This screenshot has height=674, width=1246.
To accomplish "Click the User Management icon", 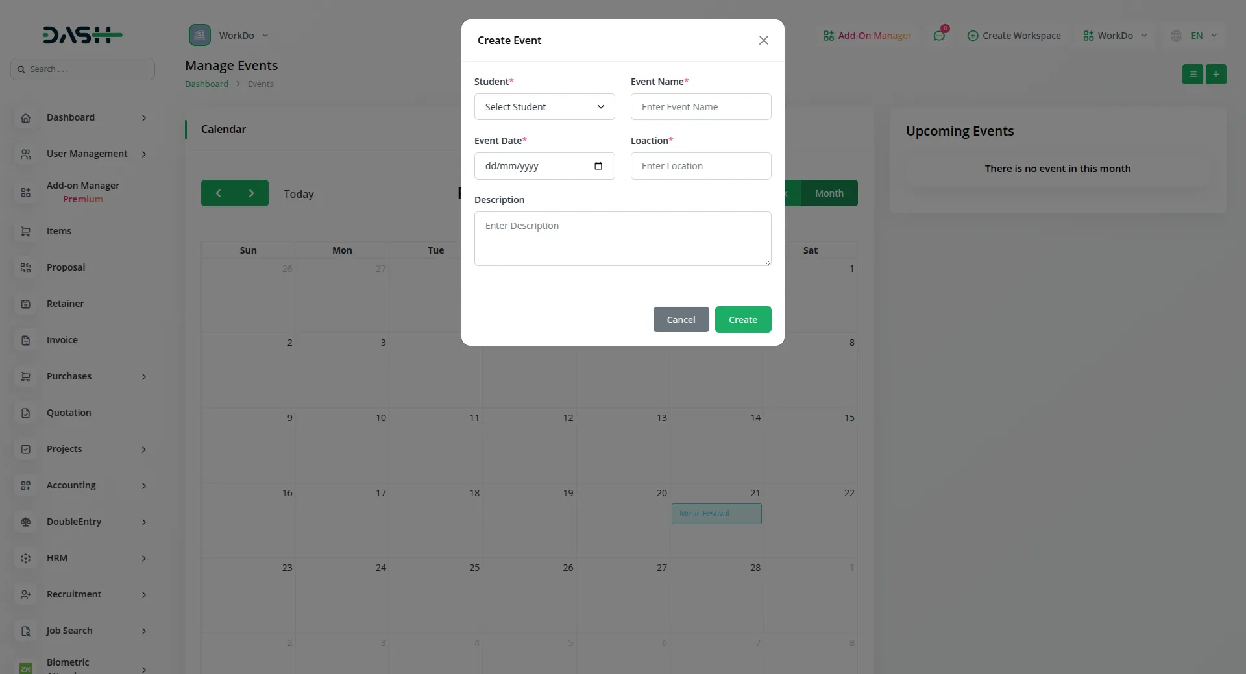I will point(26,154).
